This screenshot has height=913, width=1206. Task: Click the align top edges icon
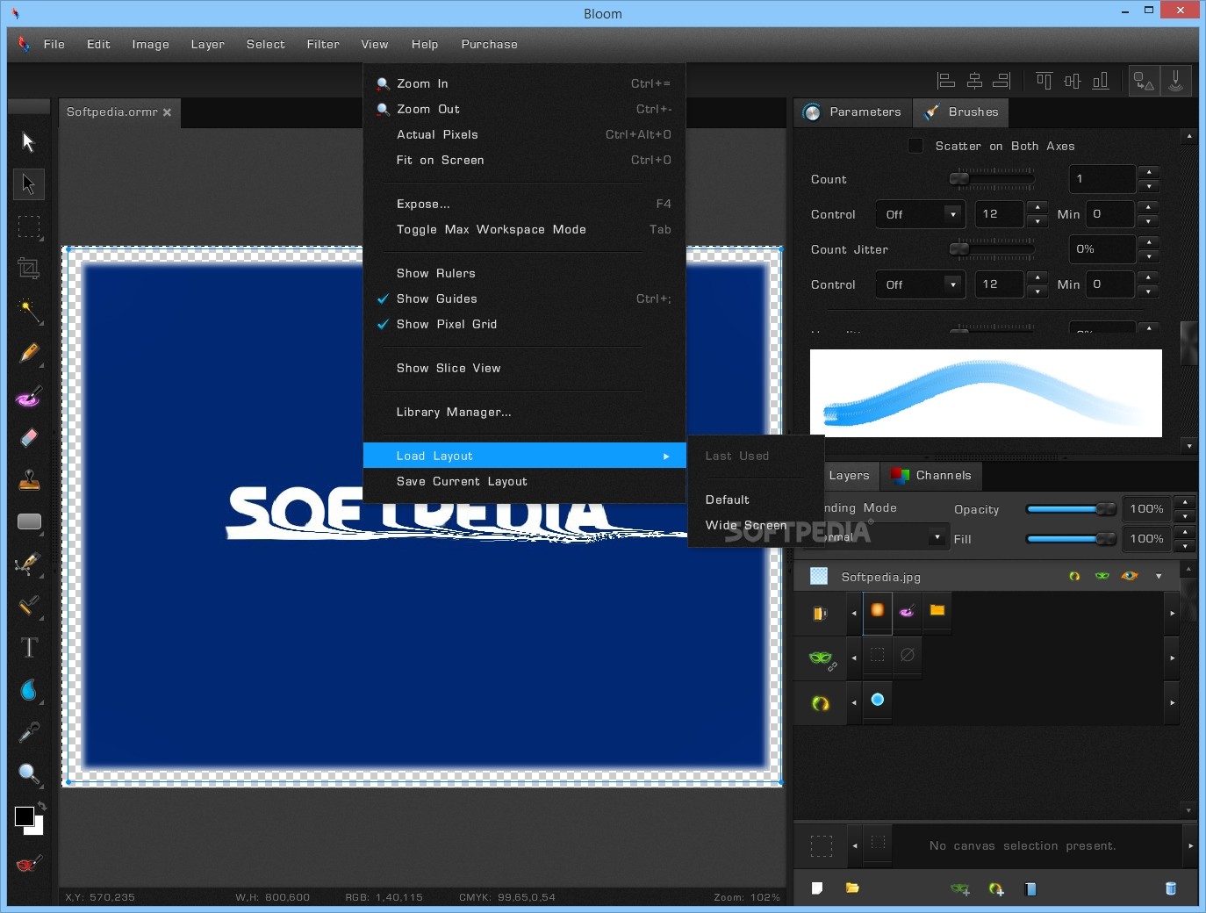[x=1044, y=81]
